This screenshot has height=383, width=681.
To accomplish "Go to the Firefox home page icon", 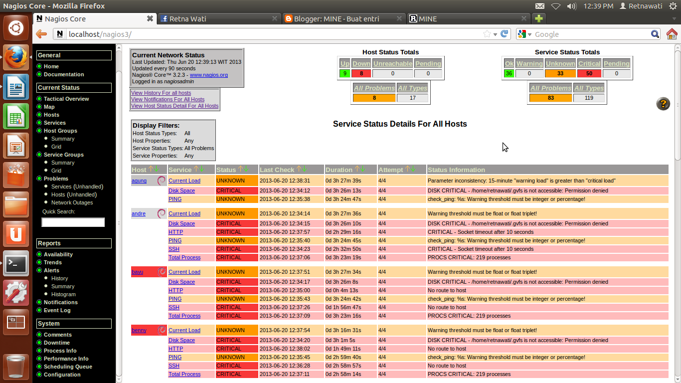I will pos(672,34).
